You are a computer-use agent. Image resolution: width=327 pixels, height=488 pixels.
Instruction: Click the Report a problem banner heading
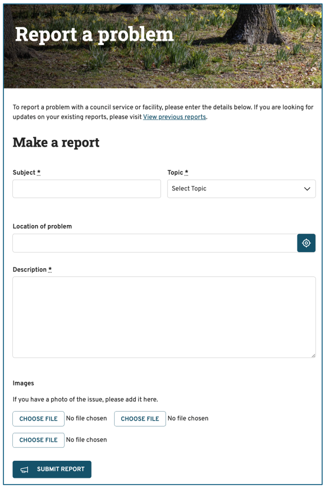(94, 34)
